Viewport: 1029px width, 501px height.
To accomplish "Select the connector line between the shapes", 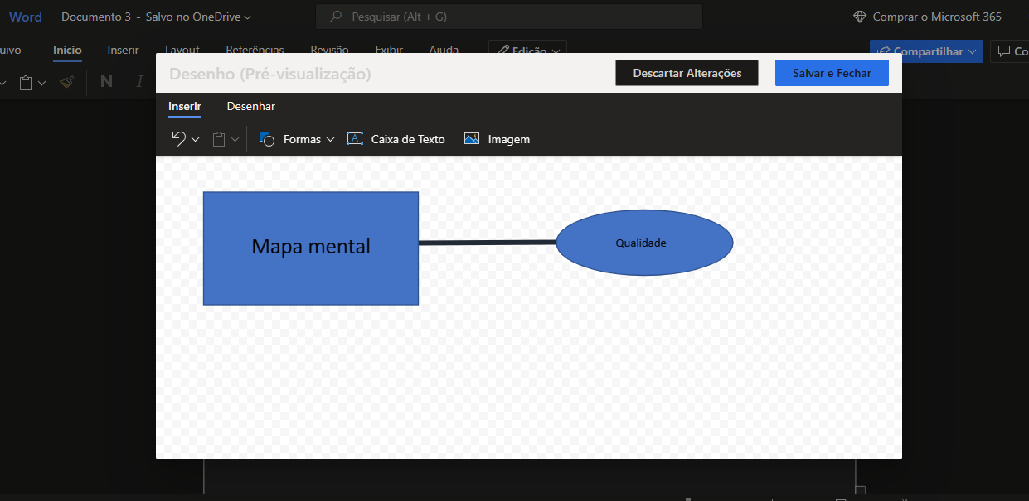I will coord(488,243).
